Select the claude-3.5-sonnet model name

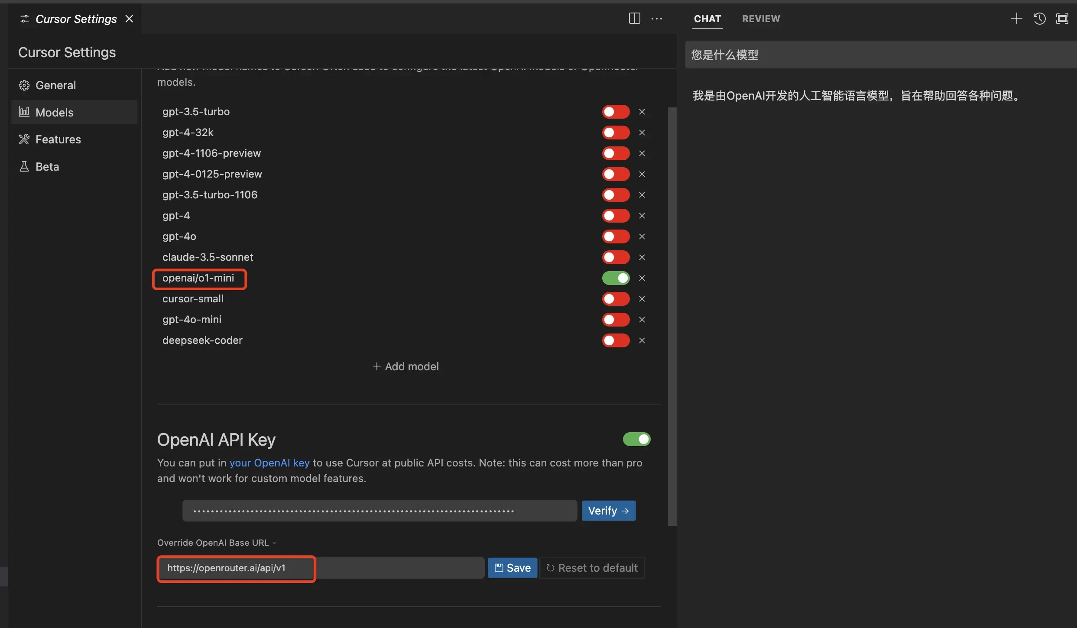[208, 257]
